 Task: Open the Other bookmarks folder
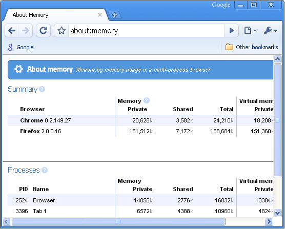tap(252, 47)
